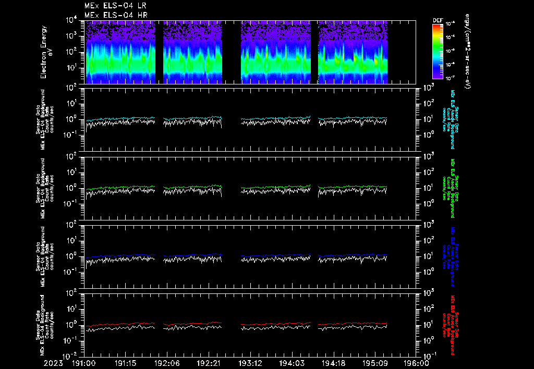Click the "191:00" time axis tick label
Image resolution: width=534 pixels, height=369 pixels.
tap(84, 363)
